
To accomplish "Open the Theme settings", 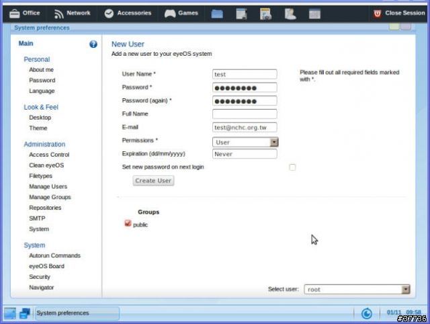I will (38, 128).
